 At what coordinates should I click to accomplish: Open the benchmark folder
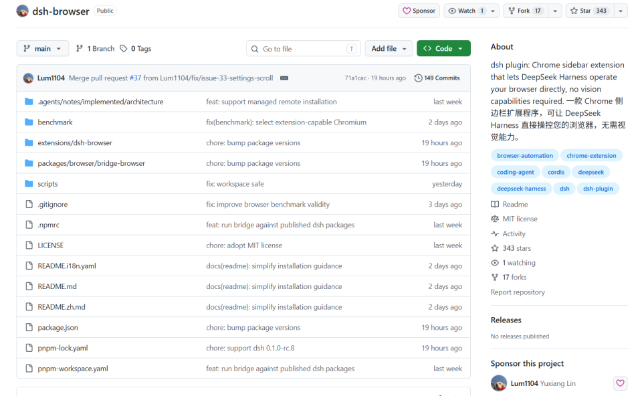click(x=55, y=122)
